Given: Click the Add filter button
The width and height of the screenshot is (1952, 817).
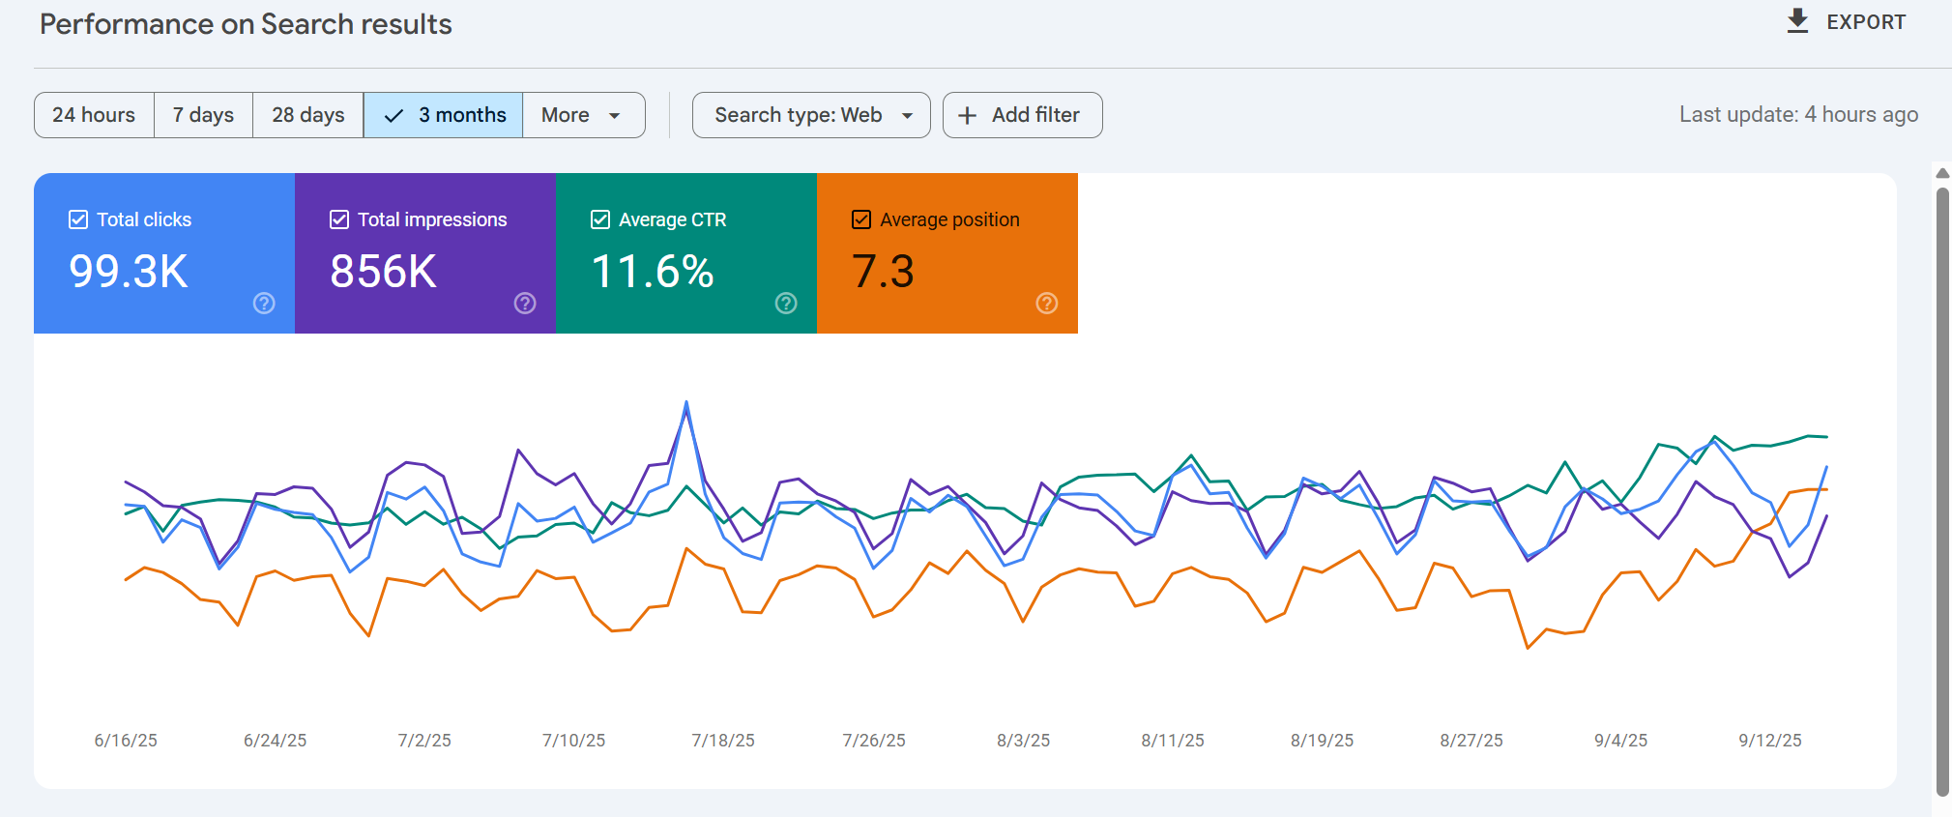Looking at the screenshot, I should (1022, 115).
